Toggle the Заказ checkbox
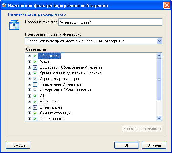The image size is (172, 153). [35, 62]
